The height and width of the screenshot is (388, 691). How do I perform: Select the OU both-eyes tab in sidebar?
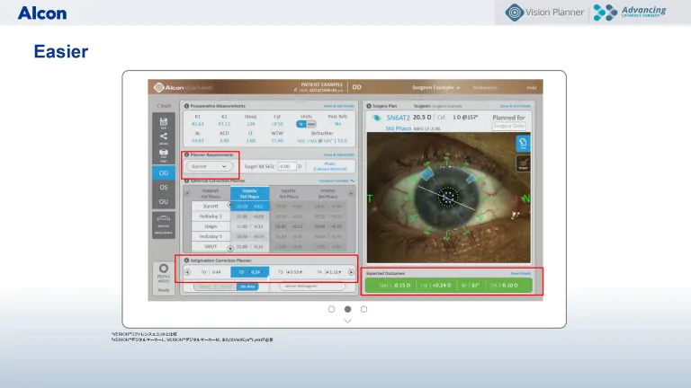(x=164, y=201)
